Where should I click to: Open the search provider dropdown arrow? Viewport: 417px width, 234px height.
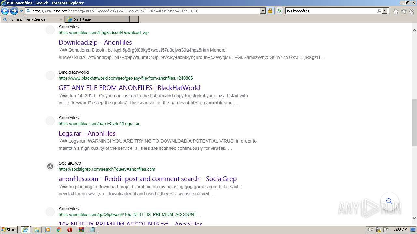coord(385,11)
